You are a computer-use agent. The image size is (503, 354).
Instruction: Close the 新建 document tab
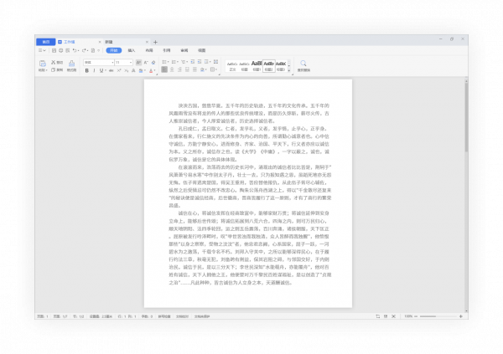(x=147, y=42)
